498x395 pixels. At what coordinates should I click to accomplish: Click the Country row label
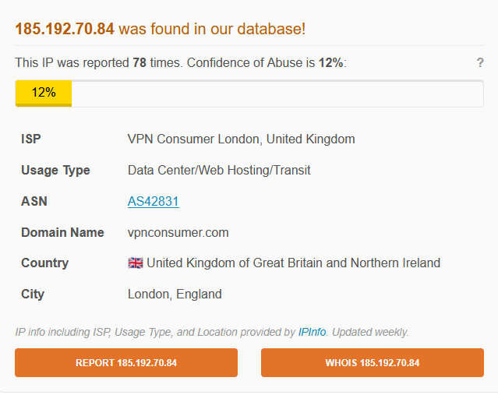pos(44,263)
